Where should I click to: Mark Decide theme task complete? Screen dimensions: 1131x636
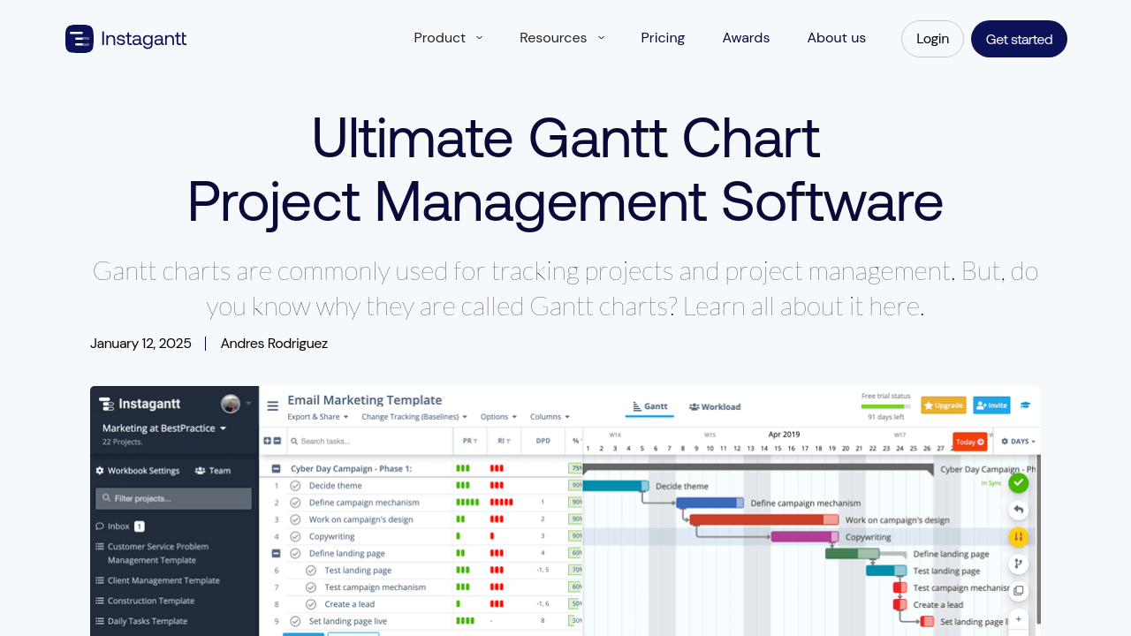pos(295,486)
